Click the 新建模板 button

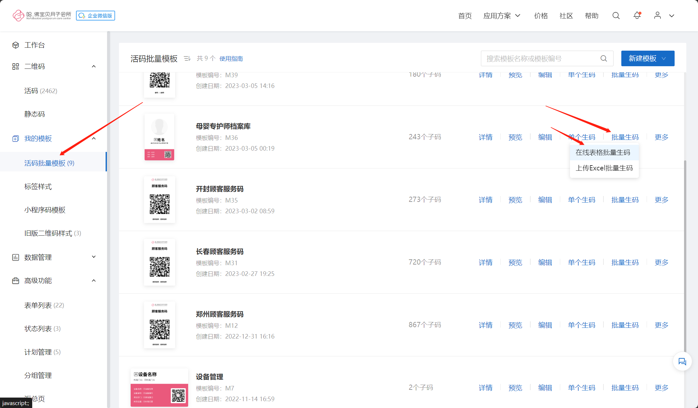648,58
